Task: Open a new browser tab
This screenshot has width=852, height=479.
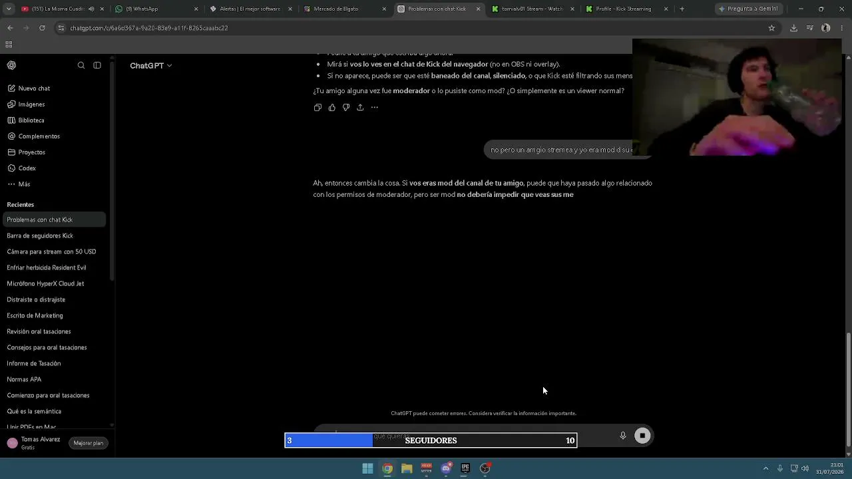Action: click(x=682, y=9)
